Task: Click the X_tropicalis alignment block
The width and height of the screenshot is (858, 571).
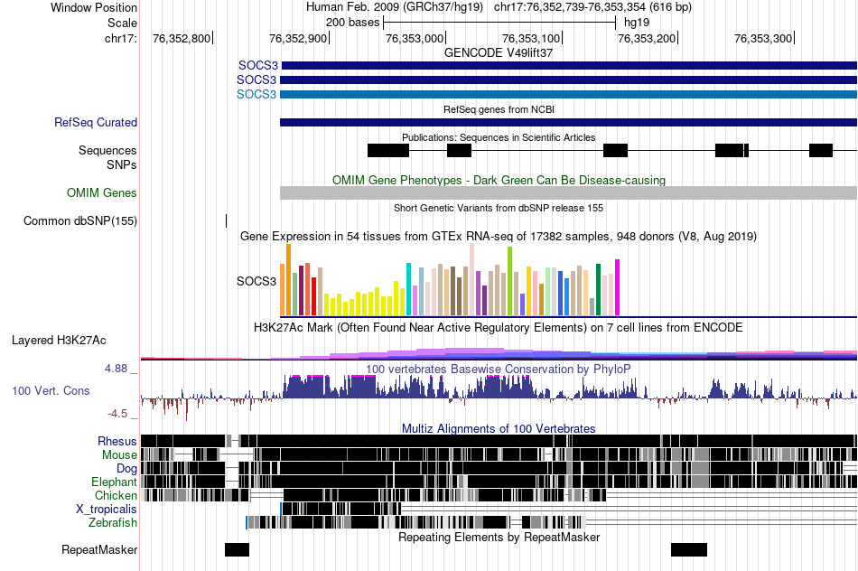Action: pos(340,509)
